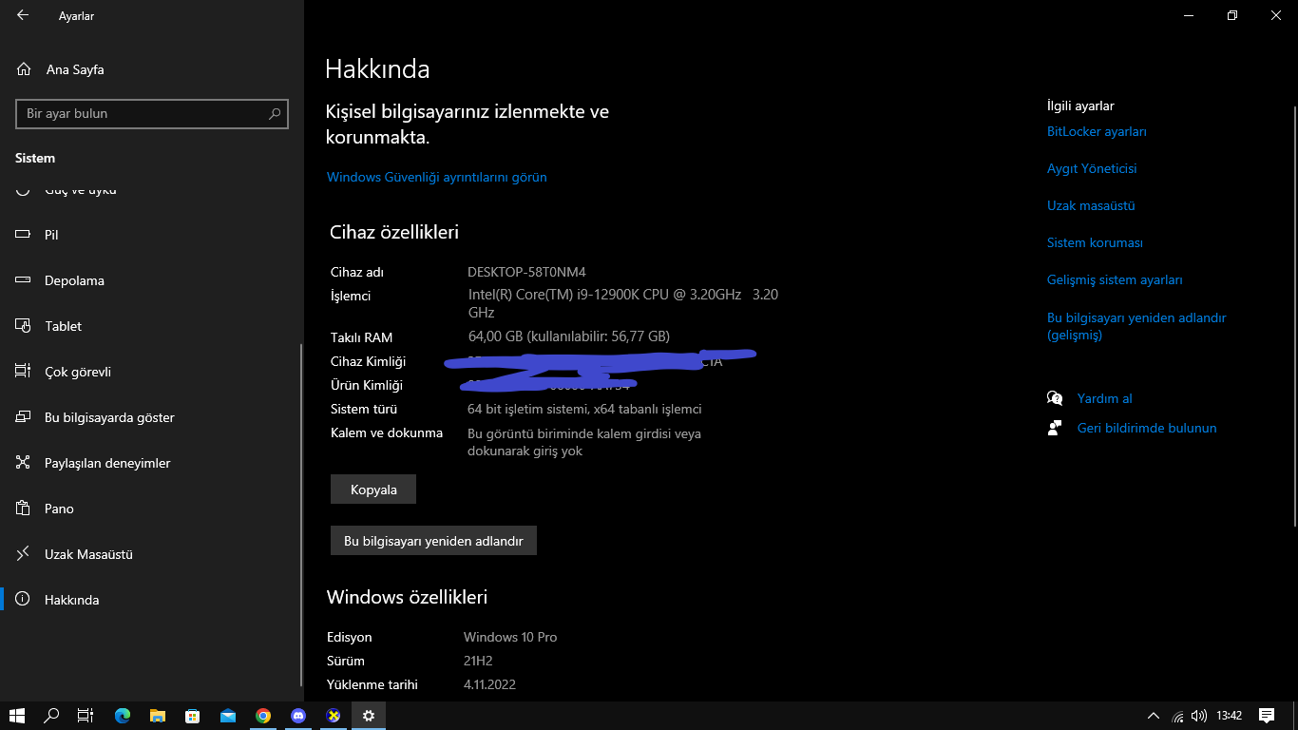Click the Windows özellikleri heading

coord(407,597)
